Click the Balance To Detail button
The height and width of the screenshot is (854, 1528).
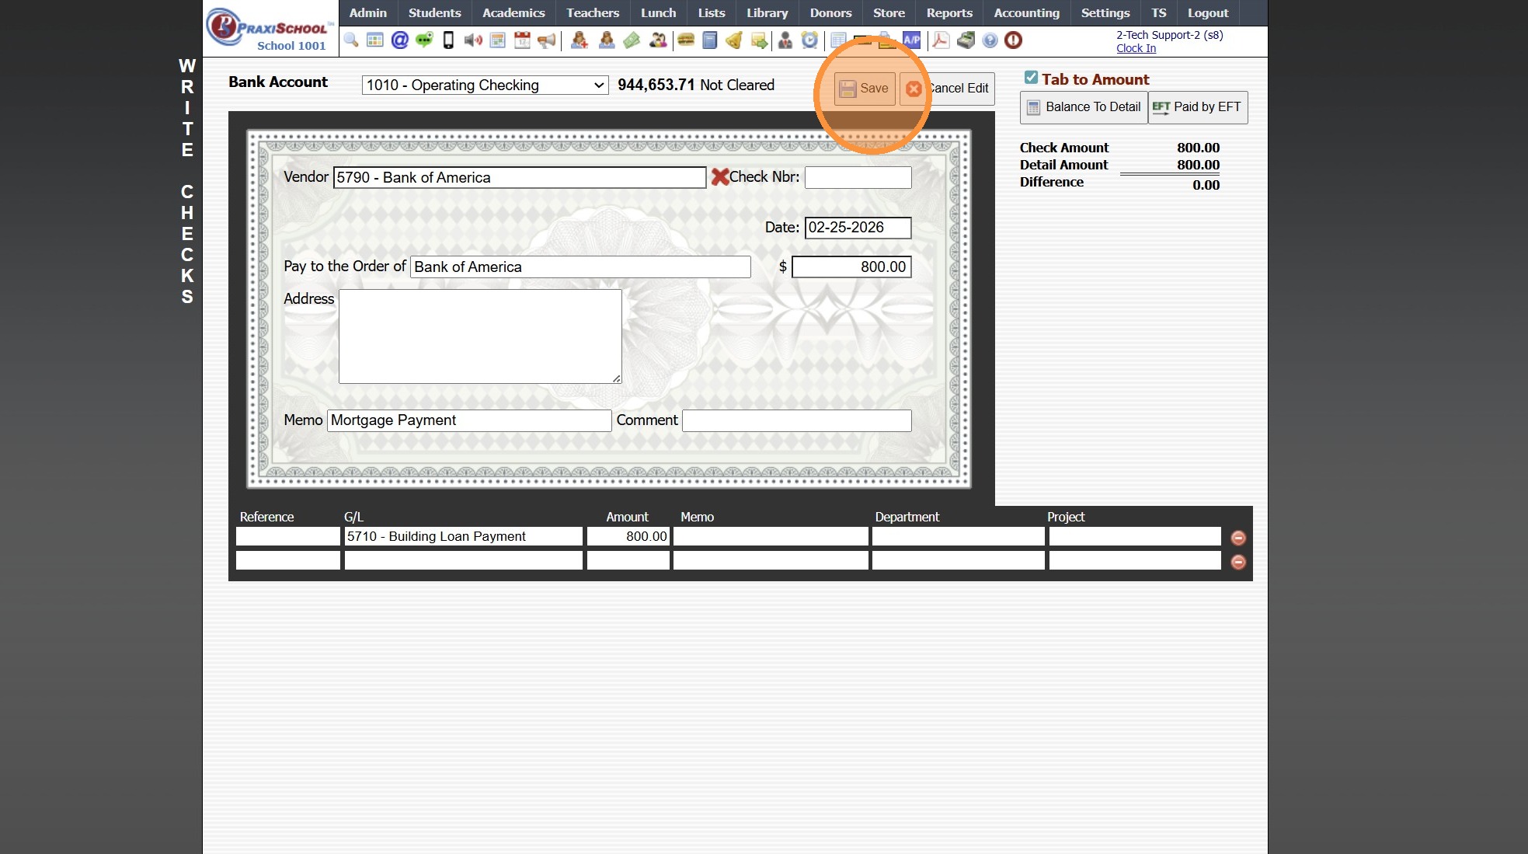(x=1084, y=107)
